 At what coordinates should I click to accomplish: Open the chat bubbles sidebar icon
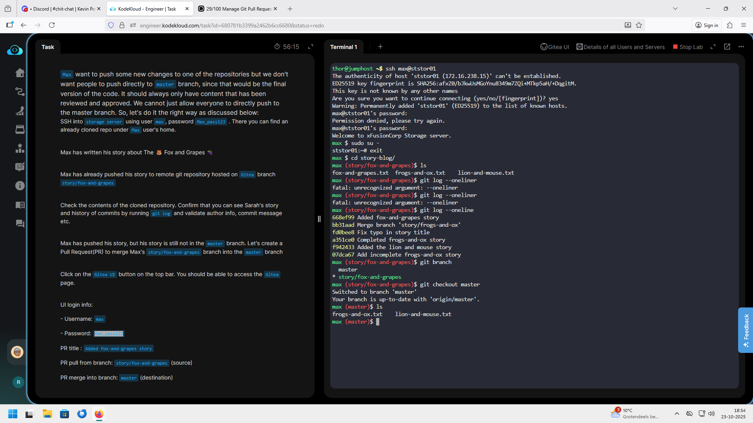pyautogui.click(x=20, y=224)
